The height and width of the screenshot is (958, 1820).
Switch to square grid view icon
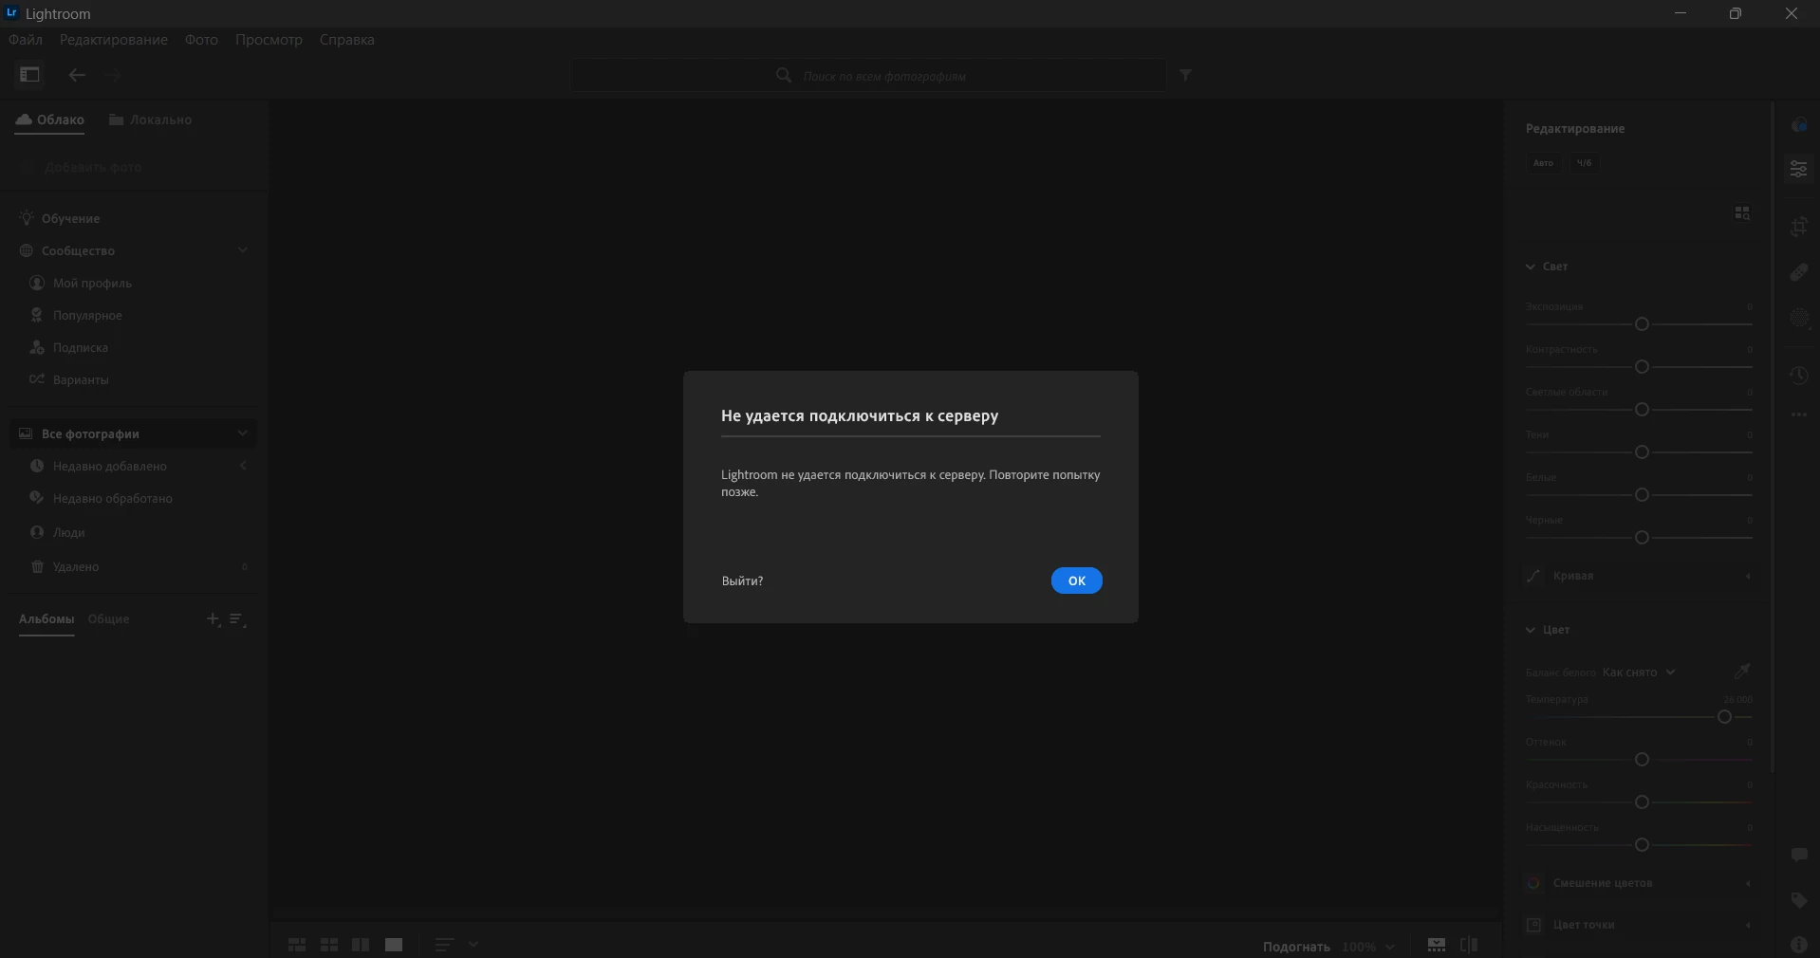(329, 945)
